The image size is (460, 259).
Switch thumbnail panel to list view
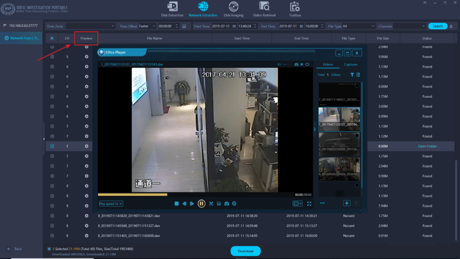coord(358,75)
